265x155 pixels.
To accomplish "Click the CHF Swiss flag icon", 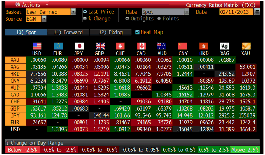I will point(120,46).
